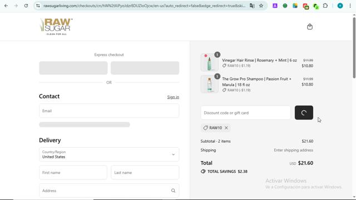The height and width of the screenshot is (200, 356).
Task: Click the translate page icon
Action: (x=252, y=6)
